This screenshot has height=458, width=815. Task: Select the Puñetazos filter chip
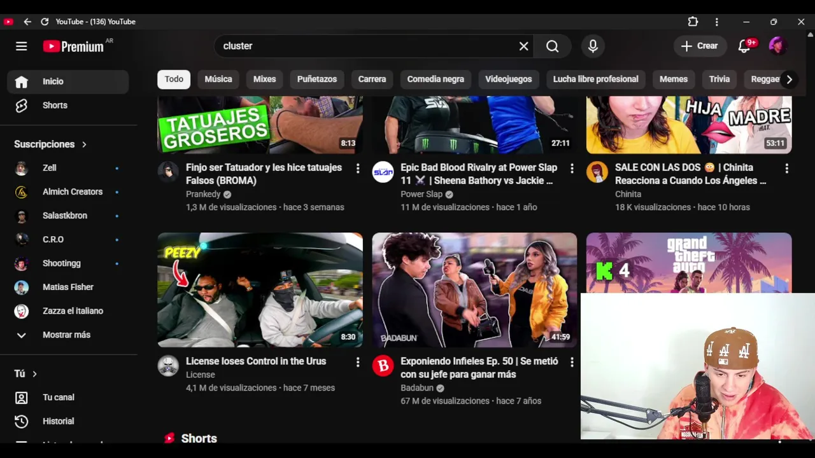tap(316, 79)
